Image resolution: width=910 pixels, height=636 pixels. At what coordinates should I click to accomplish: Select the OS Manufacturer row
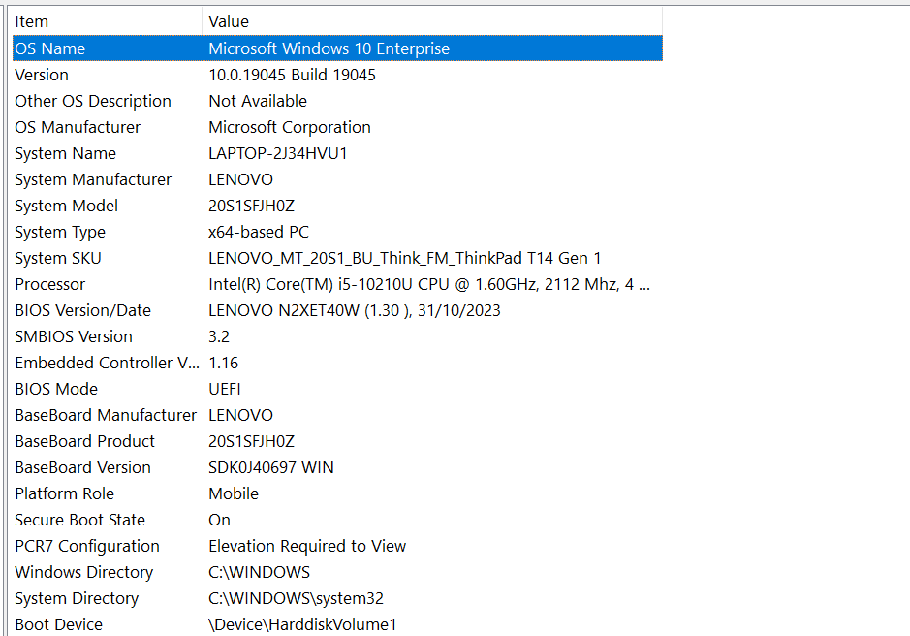(x=337, y=127)
